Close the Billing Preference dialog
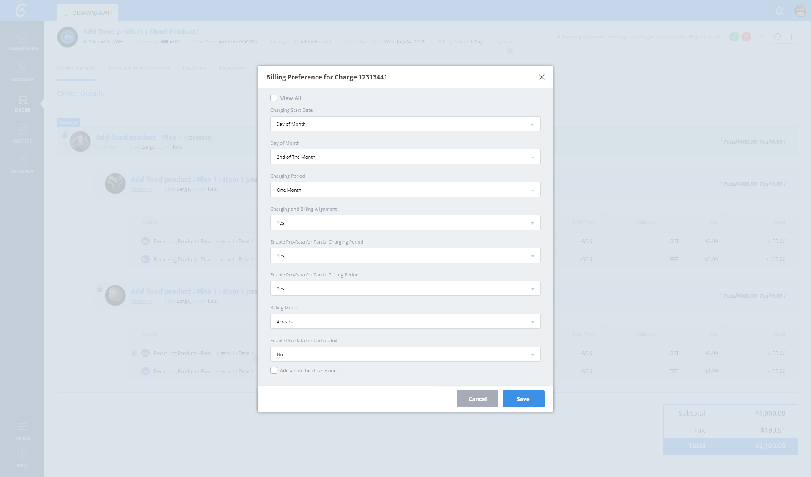This screenshot has width=811, height=477. [542, 77]
